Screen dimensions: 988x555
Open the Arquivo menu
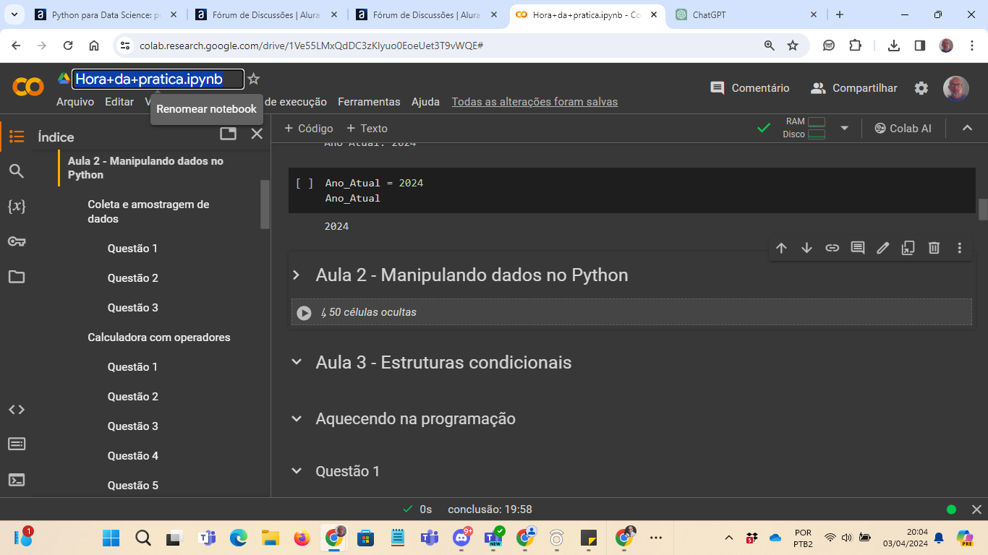[x=75, y=102]
